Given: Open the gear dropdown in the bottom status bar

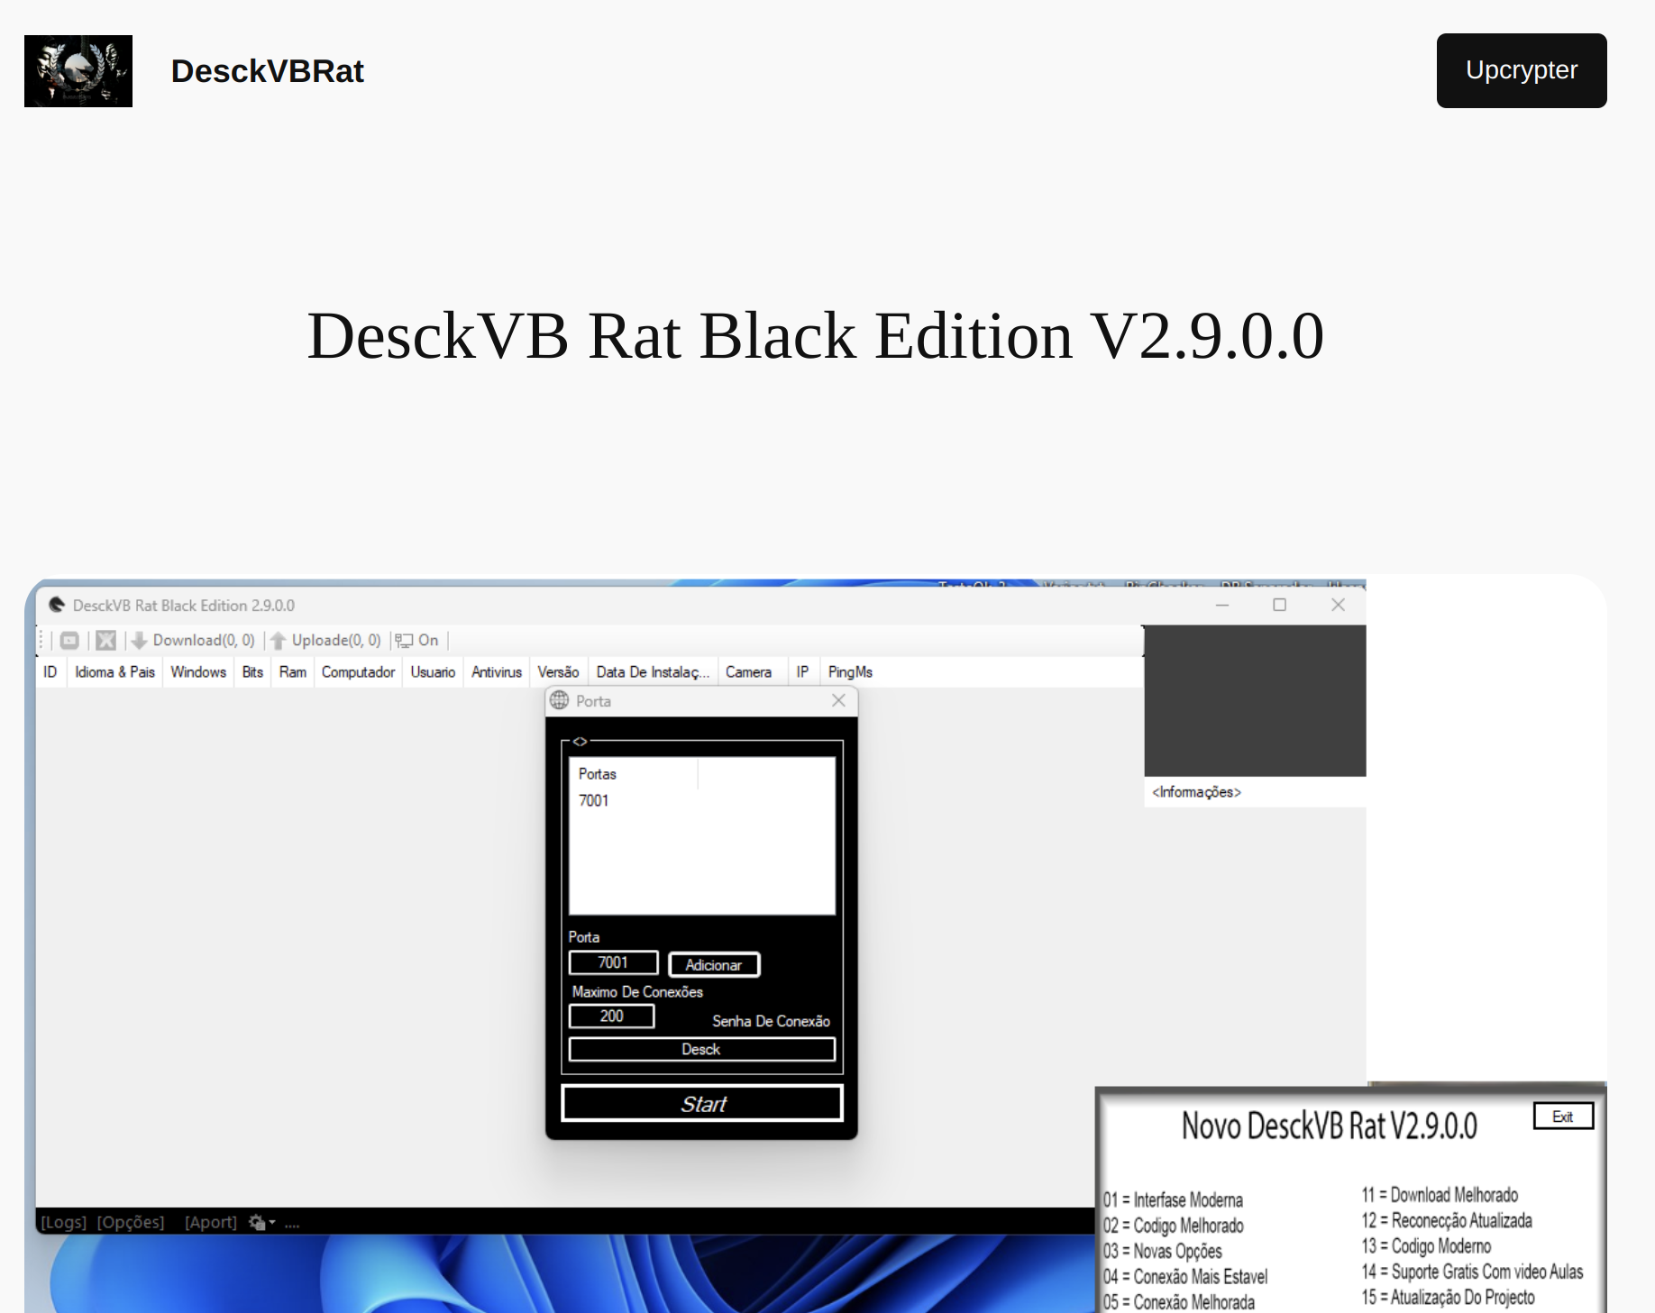Looking at the screenshot, I should point(261,1222).
